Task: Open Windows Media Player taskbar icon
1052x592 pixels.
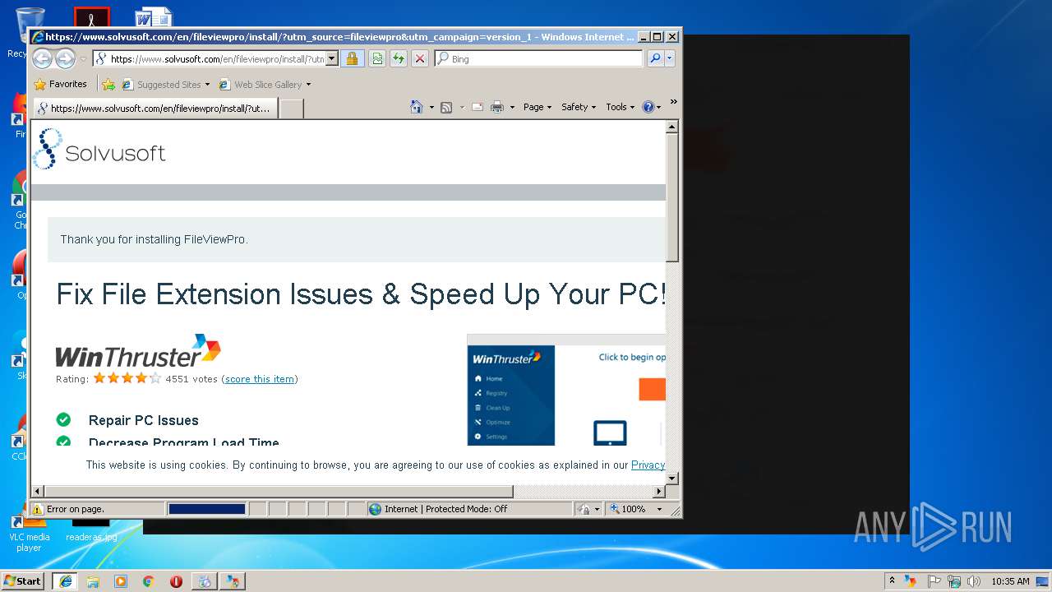Action: pos(121,581)
